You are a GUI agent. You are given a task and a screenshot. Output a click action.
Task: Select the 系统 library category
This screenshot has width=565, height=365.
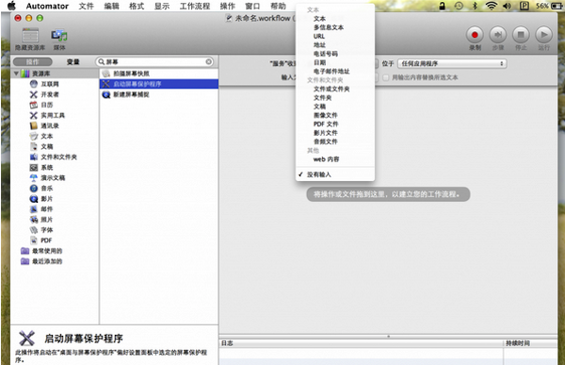coord(46,168)
